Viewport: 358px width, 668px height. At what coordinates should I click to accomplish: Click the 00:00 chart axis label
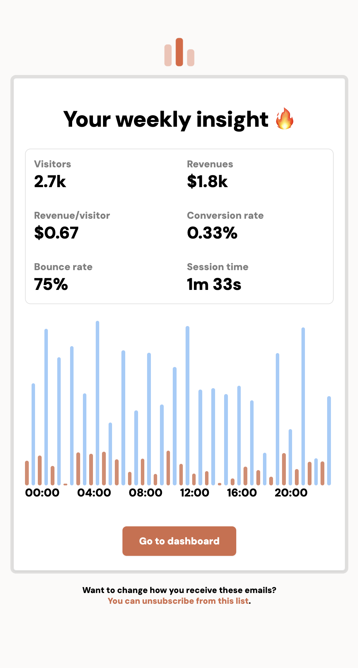click(x=42, y=493)
